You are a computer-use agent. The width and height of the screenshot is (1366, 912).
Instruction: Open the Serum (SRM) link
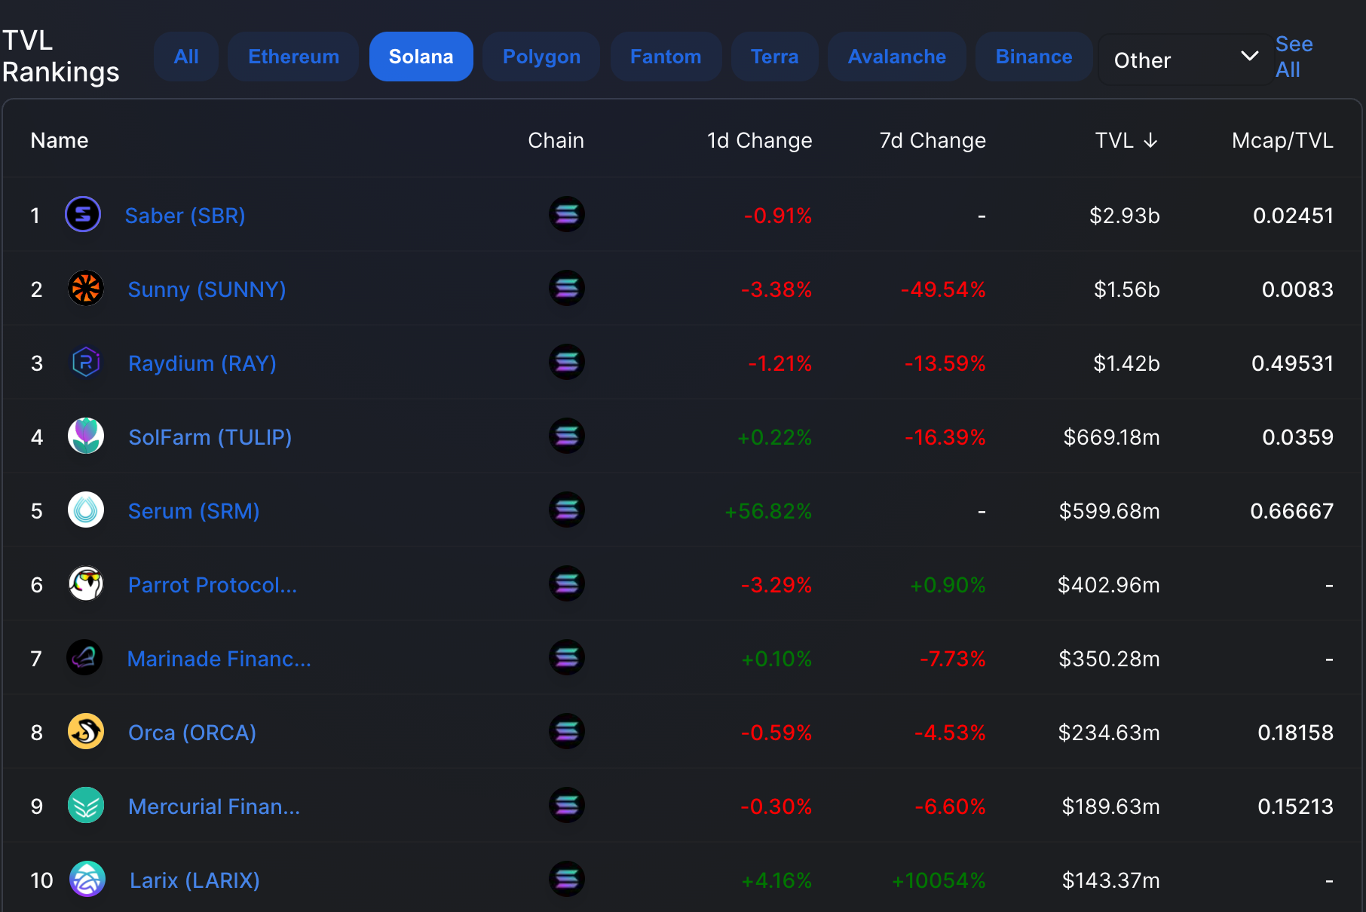(194, 511)
